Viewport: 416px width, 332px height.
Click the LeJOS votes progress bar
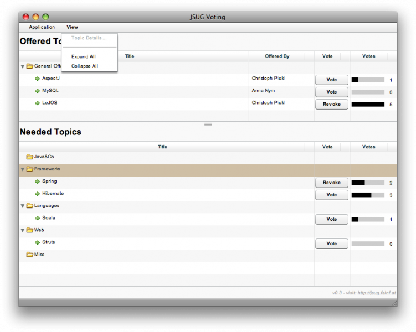(x=368, y=105)
